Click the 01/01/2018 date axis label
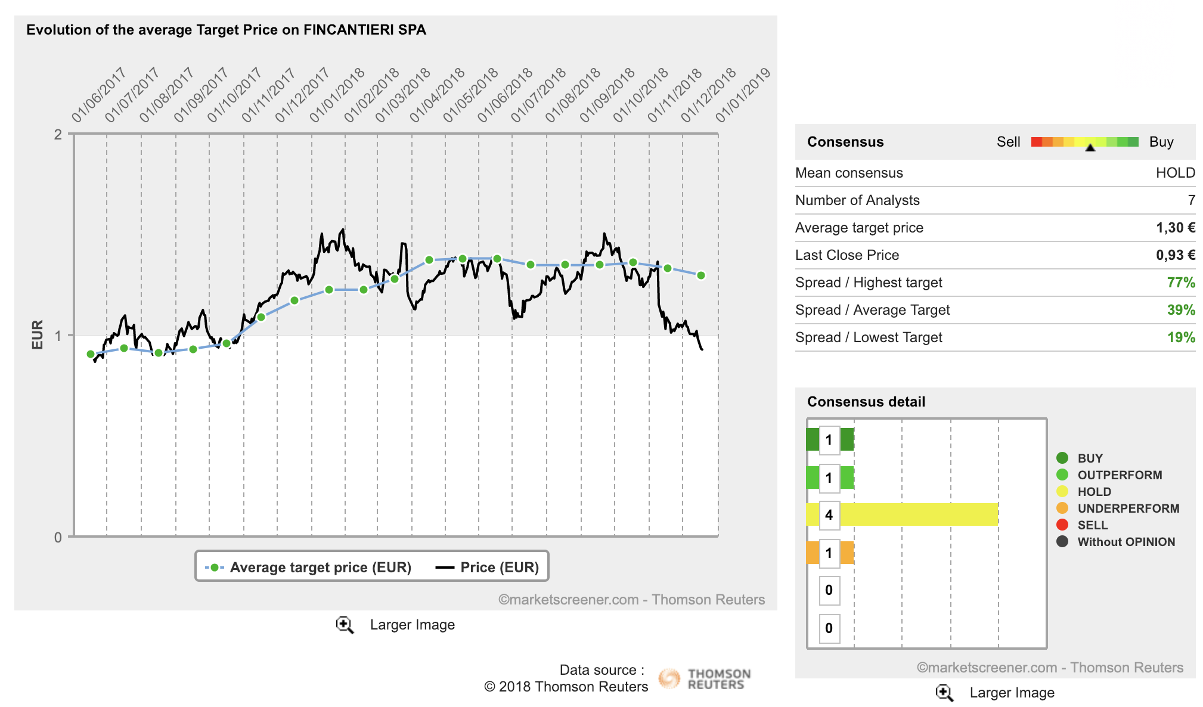Image resolution: width=1203 pixels, height=707 pixels. point(337,95)
